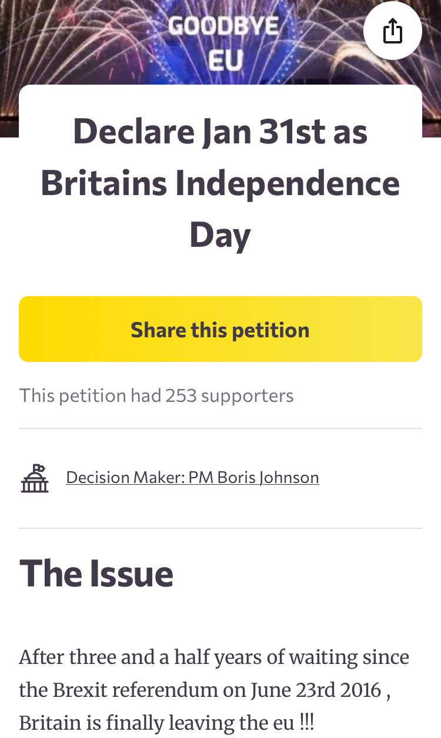Click the petition supporters count line
The height and width of the screenshot is (738, 441).
156,395
